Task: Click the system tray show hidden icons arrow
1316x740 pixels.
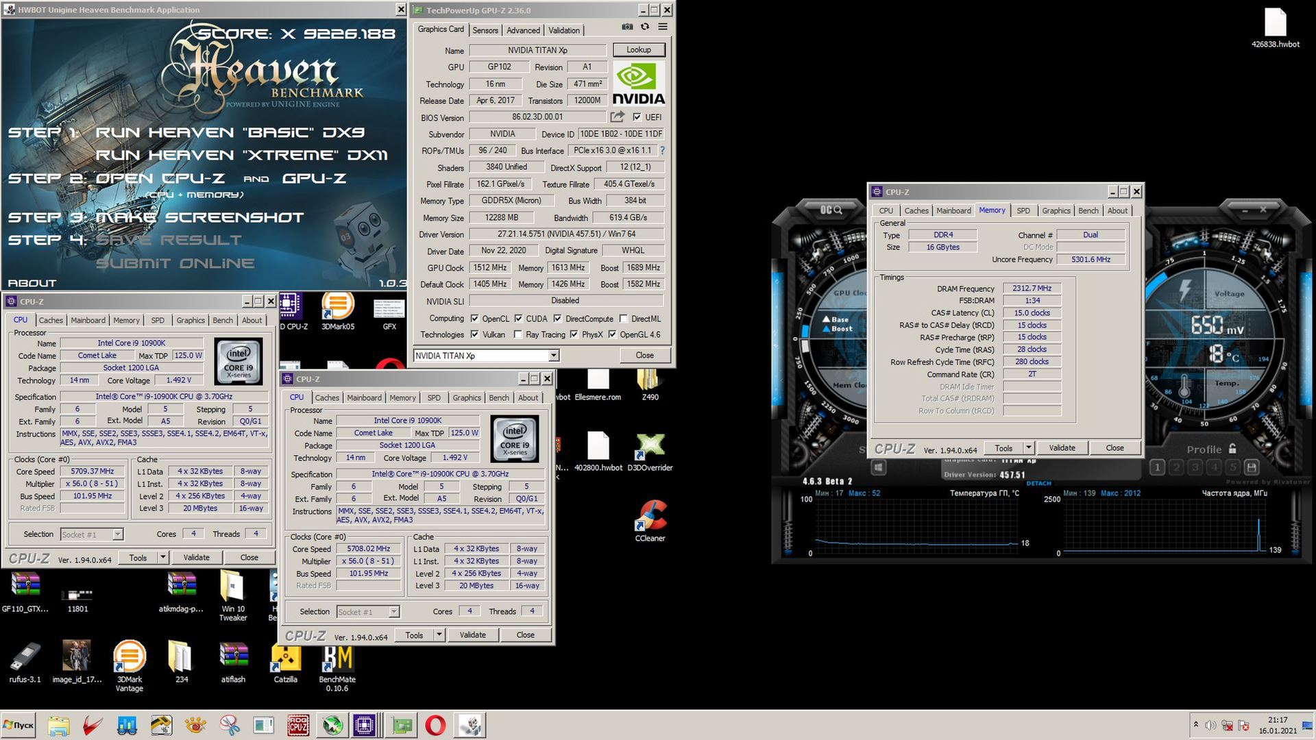Action: click(1195, 724)
